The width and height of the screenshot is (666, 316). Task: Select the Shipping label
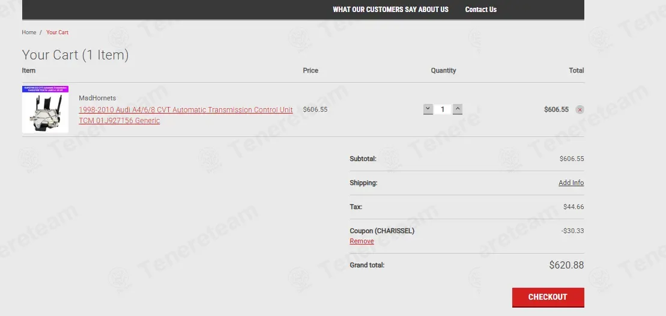click(363, 183)
